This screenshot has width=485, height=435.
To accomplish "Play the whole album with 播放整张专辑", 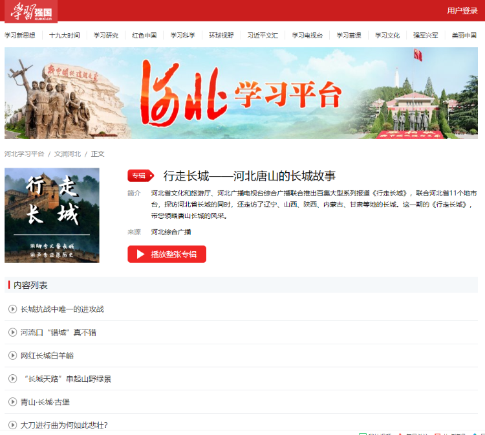I will point(167,254).
